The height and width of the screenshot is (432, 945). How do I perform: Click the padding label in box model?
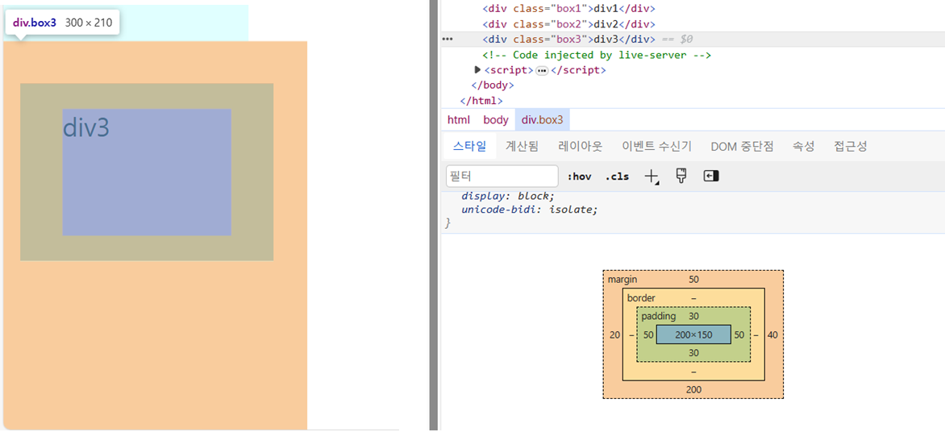point(658,316)
